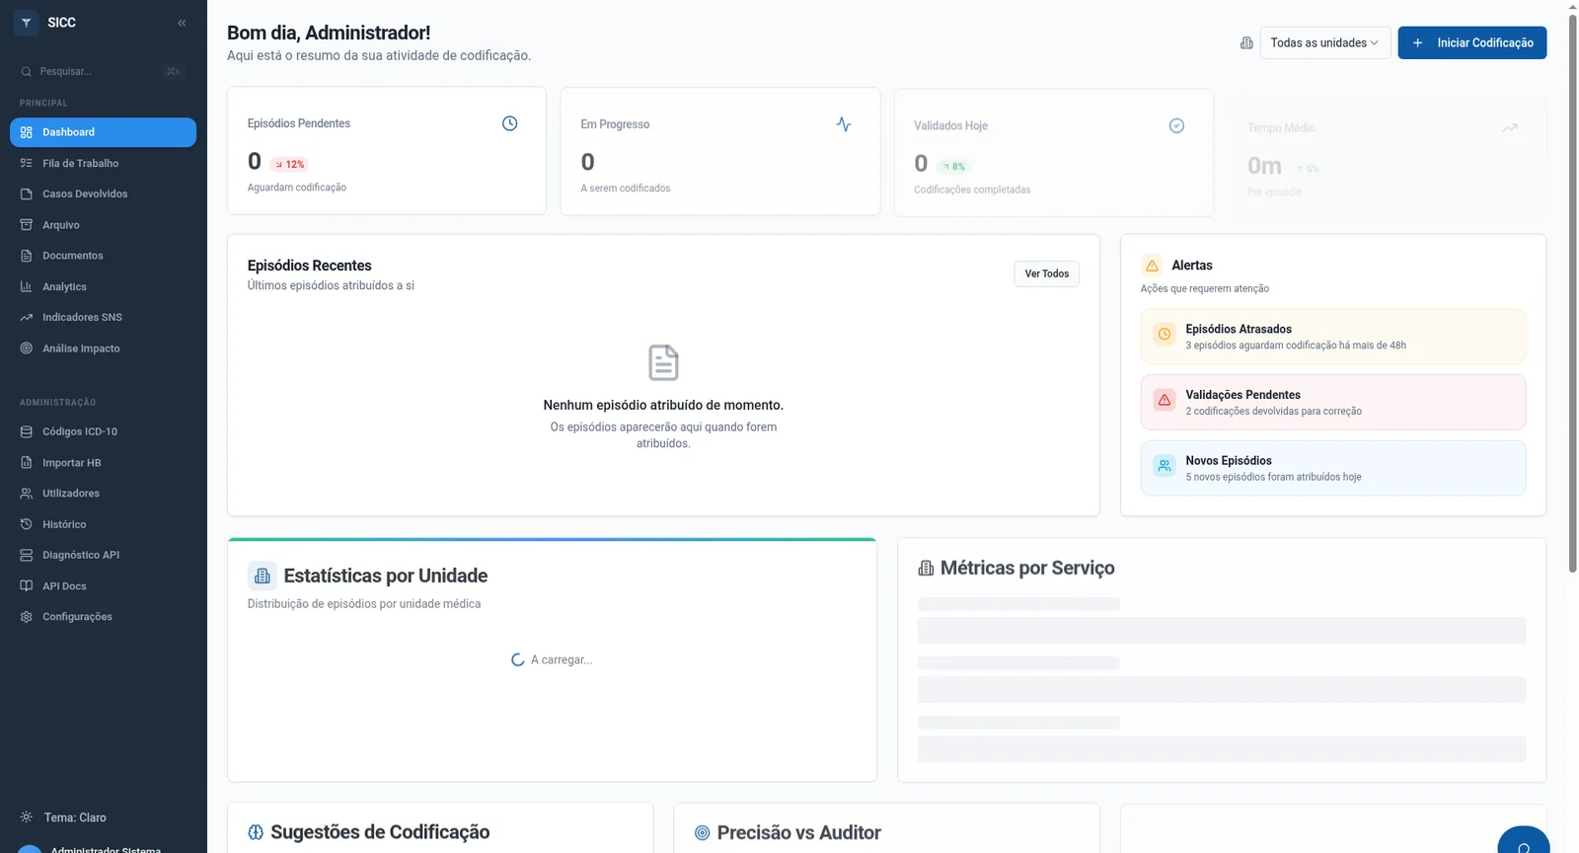The height and width of the screenshot is (853, 1579).
Task: Click the Dashboard grid icon
Action: (x=27, y=132)
